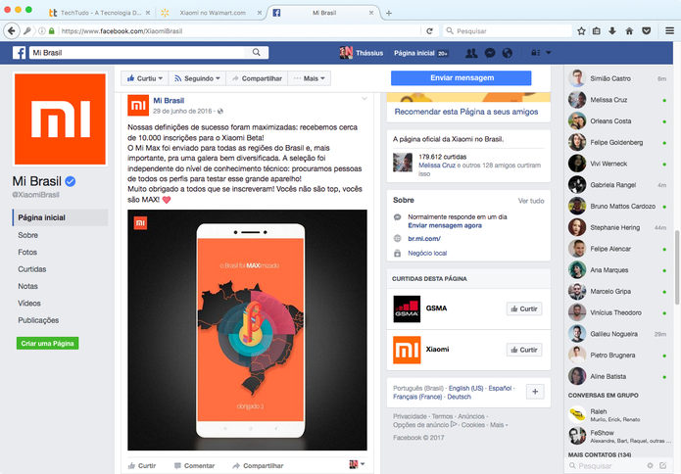Like the Xiaomi page with Curtir
681x474 pixels.
524,350
